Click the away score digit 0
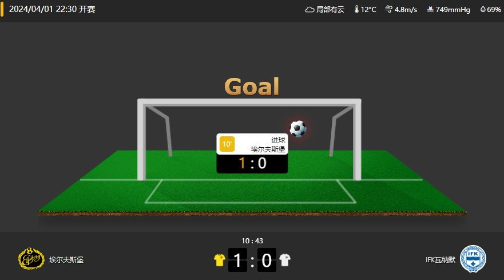This screenshot has height=280, width=504. [267, 260]
